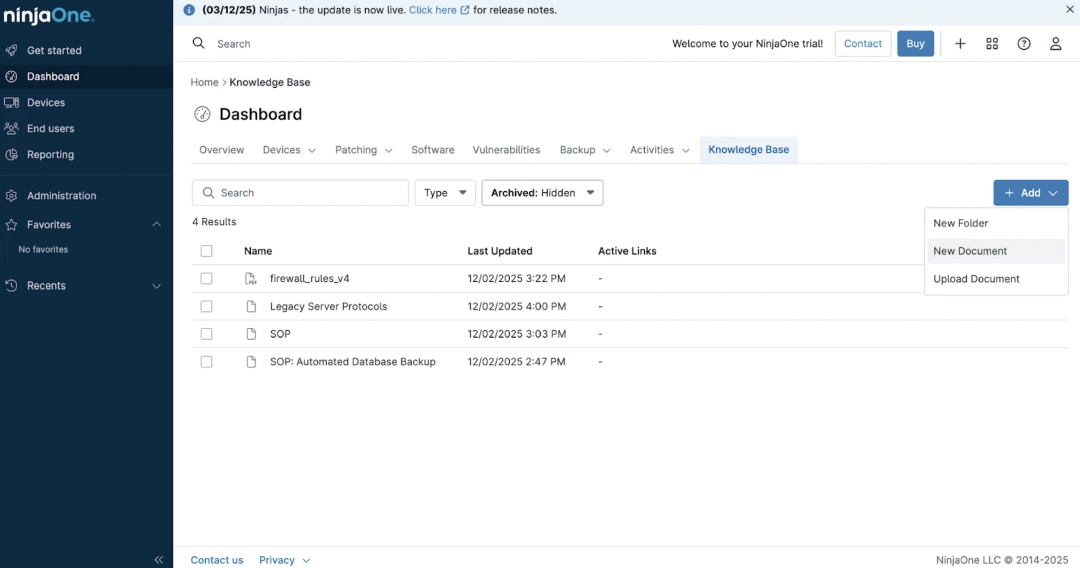Open SOP: Automated Database Backup name
This screenshot has height=568, width=1080.
click(353, 362)
